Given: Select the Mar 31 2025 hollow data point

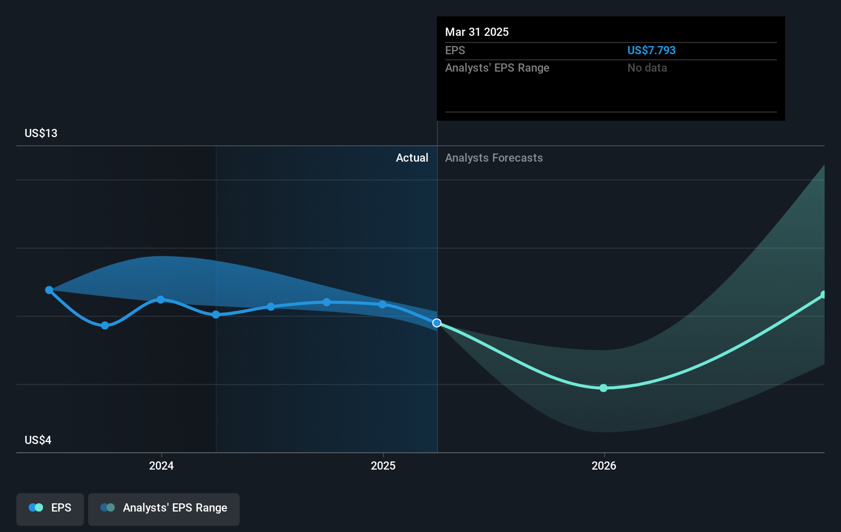Looking at the screenshot, I should click(x=437, y=323).
